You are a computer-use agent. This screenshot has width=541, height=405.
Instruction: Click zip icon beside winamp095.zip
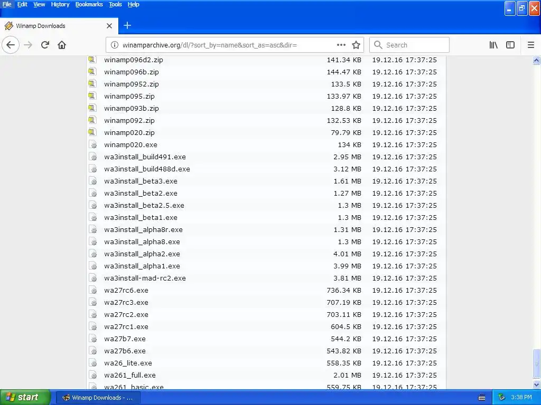(92, 96)
